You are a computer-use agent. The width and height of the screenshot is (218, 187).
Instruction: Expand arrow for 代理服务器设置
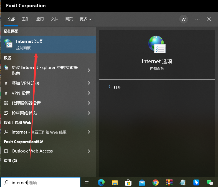[x=89, y=103]
